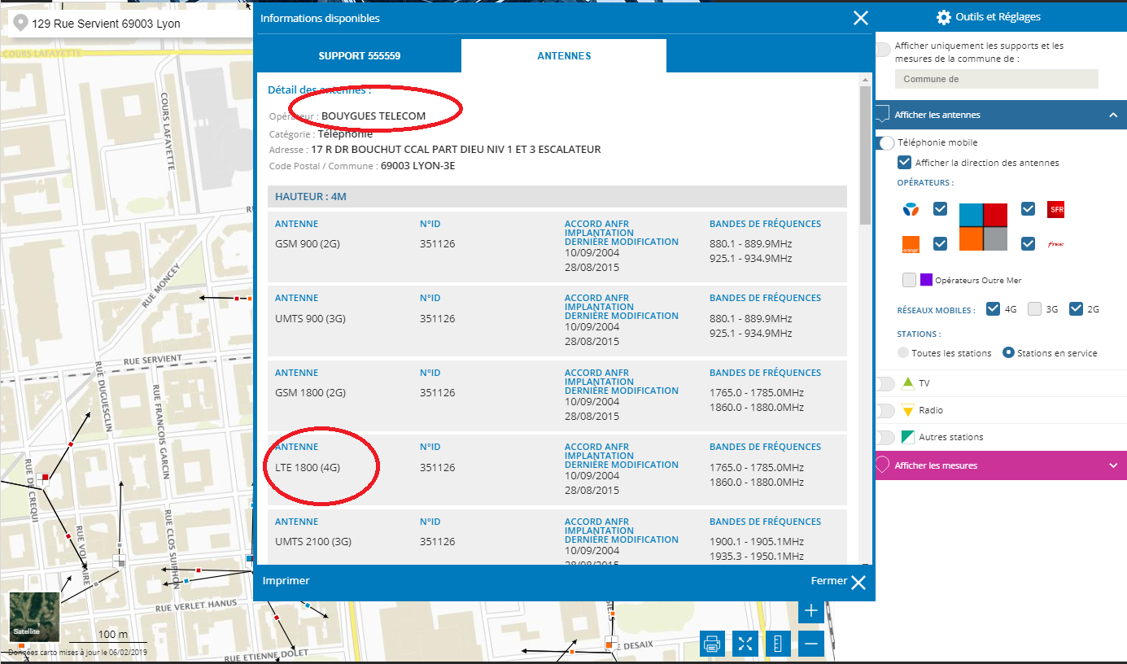
Task: Click the Commune de input field
Action: coord(996,79)
